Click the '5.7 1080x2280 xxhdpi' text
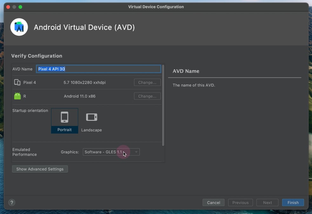Viewport: 312px width, 214px height. click(x=85, y=82)
